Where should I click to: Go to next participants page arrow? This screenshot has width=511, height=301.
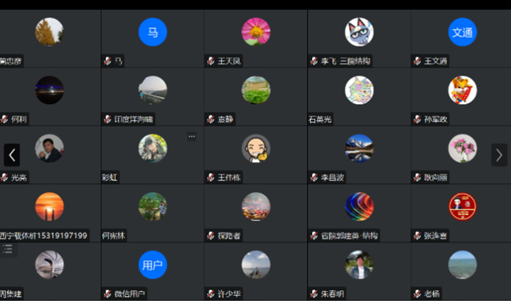[499, 155]
